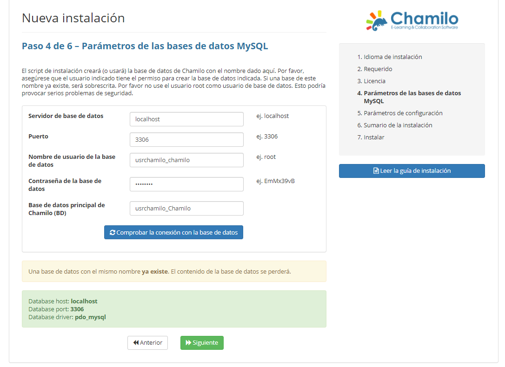Viewport: 505px width, 367px height.
Task: Click the database password field
Action: [x=186, y=184]
